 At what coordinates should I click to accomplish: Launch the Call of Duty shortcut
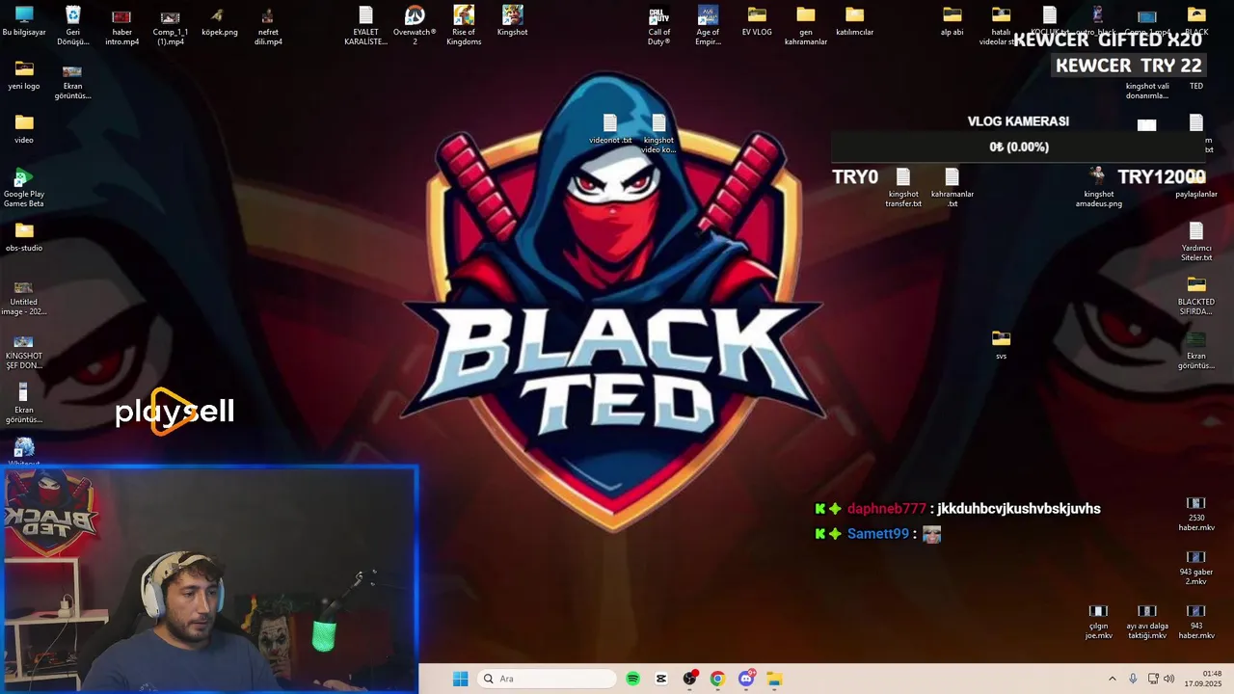click(x=658, y=25)
